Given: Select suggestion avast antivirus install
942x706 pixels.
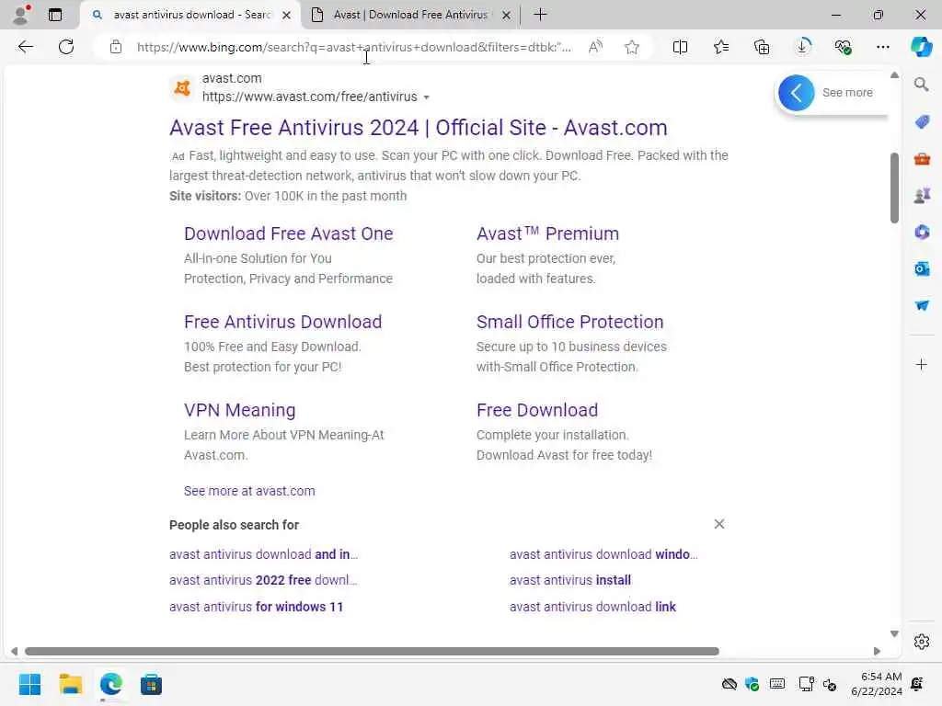Looking at the screenshot, I should click(570, 580).
